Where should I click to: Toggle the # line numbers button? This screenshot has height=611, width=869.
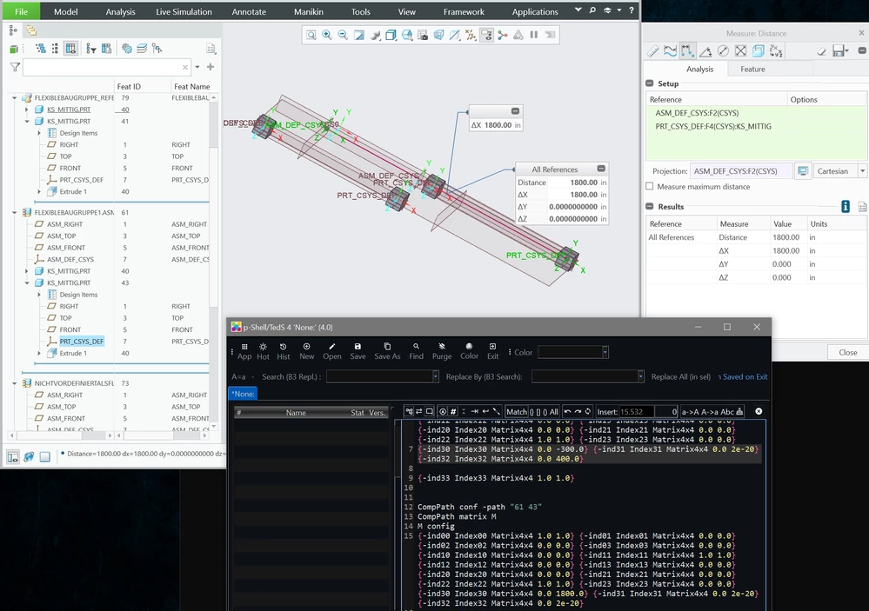[x=453, y=412]
